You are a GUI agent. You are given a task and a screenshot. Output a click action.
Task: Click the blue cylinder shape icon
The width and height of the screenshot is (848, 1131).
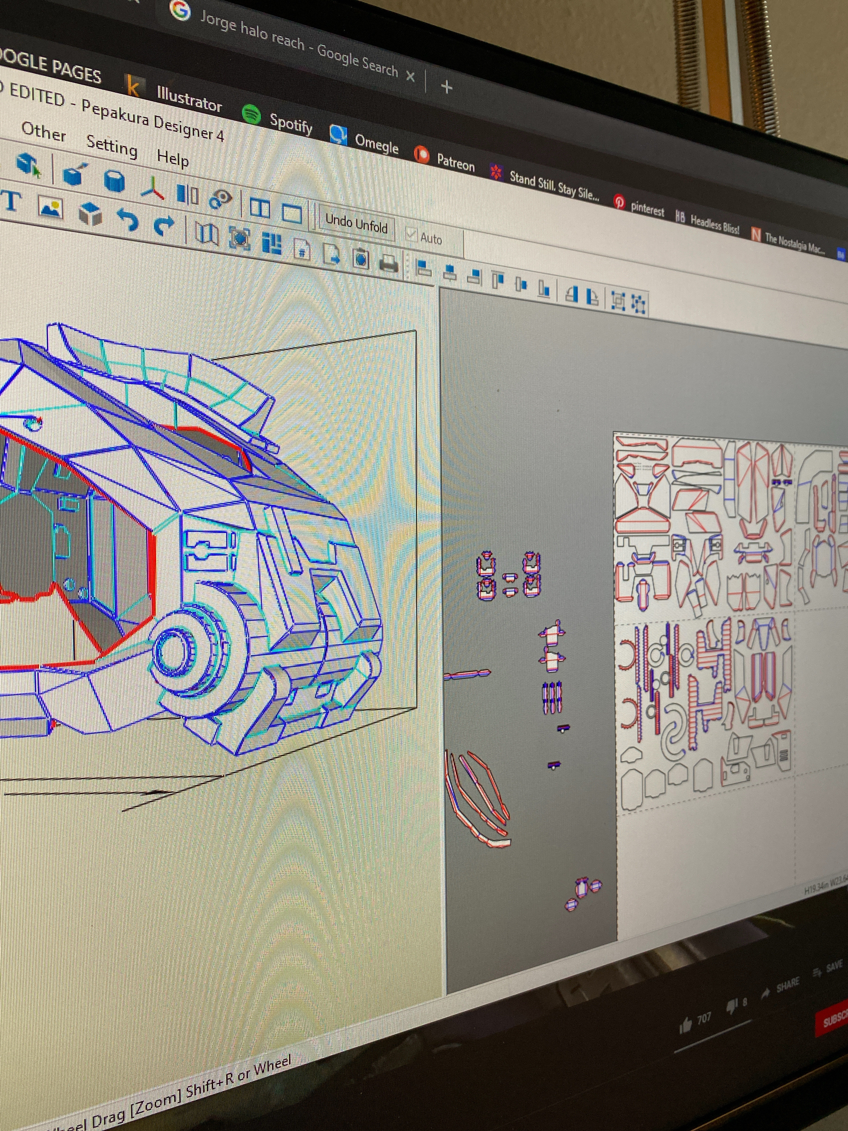coord(114,181)
